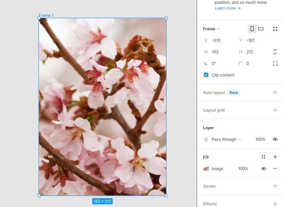Click the Stroke section title

pyautogui.click(x=209, y=186)
